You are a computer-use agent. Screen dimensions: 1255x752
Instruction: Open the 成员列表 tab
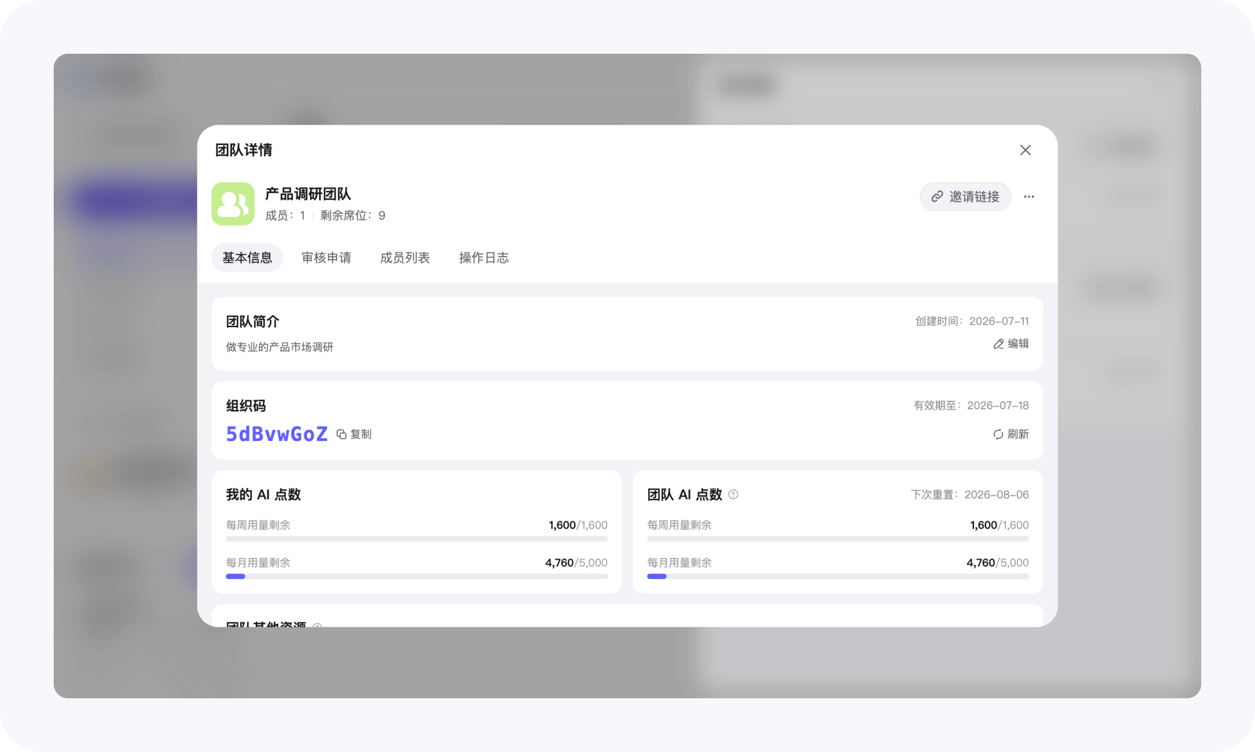[405, 258]
